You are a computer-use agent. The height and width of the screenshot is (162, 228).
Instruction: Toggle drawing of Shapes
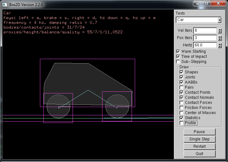click(x=182, y=72)
